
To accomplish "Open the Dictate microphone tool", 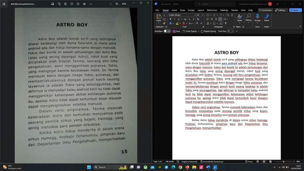I will click(x=257, y=18).
